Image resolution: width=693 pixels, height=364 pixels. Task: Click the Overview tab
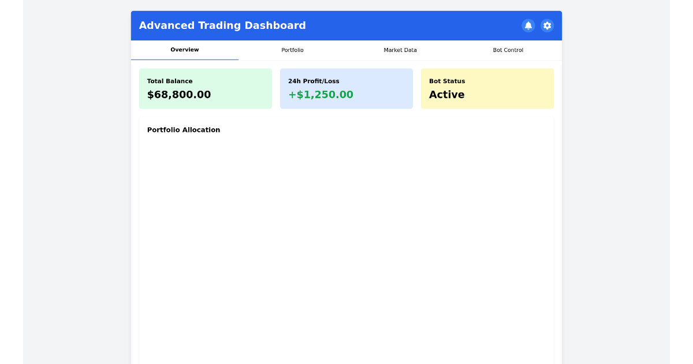tap(185, 50)
